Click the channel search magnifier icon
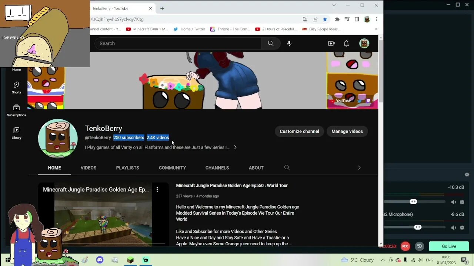474x266 pixels. coord(287,168)
